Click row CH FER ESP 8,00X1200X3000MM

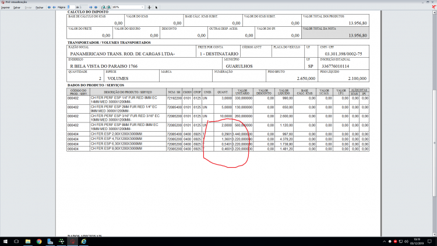pyautogui.click(x=116, y=149)
